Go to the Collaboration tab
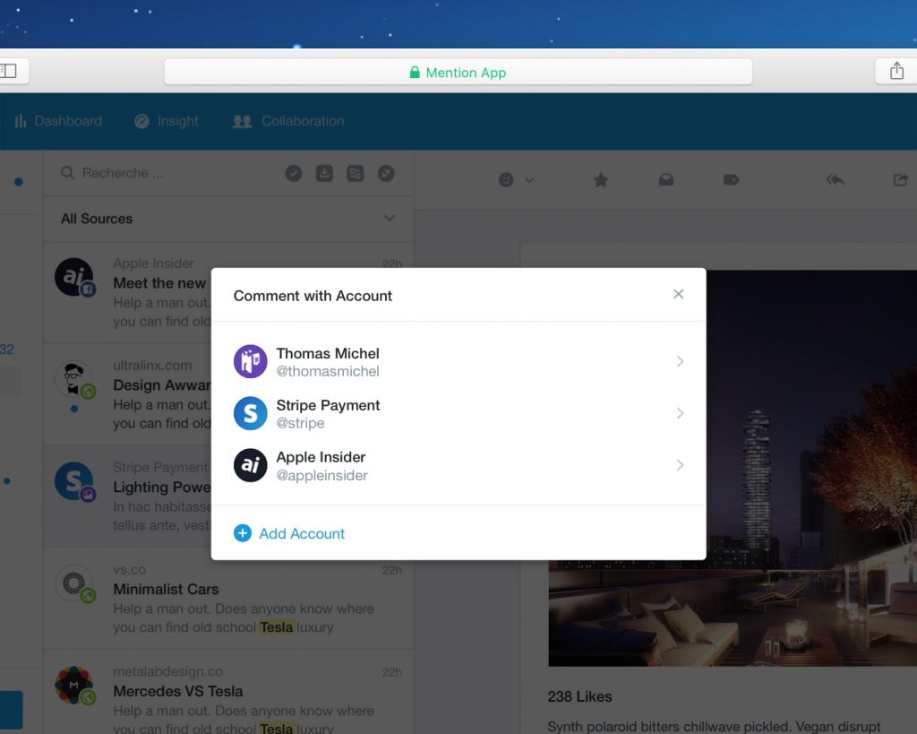Screen dimensions: 917x734 287,121
